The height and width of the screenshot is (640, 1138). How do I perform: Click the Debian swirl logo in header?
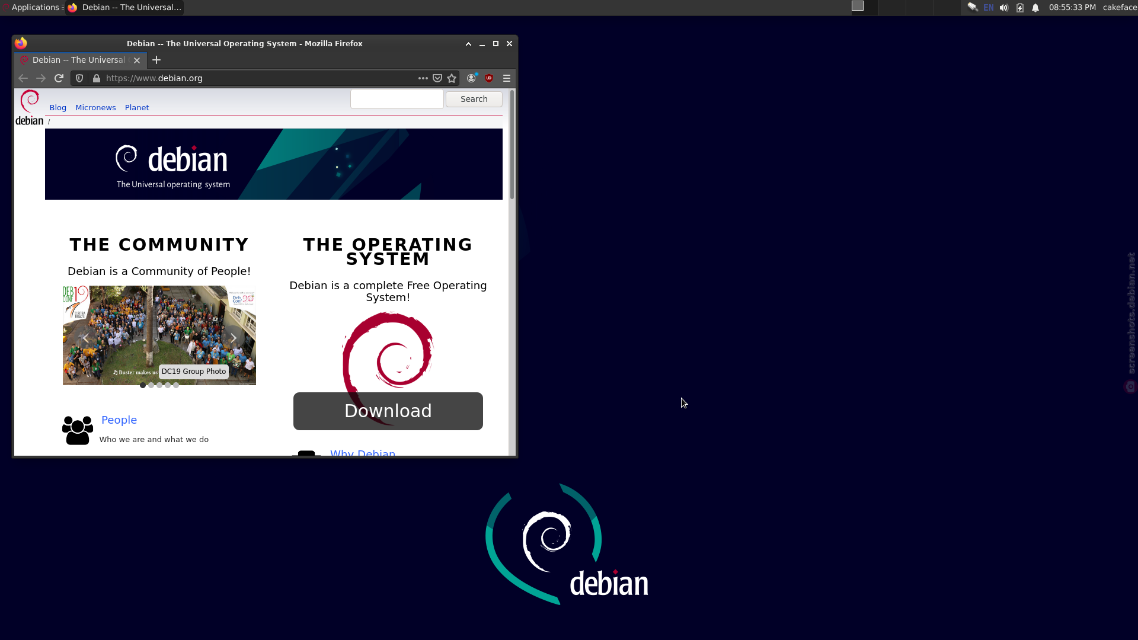[x=30, y=108]
